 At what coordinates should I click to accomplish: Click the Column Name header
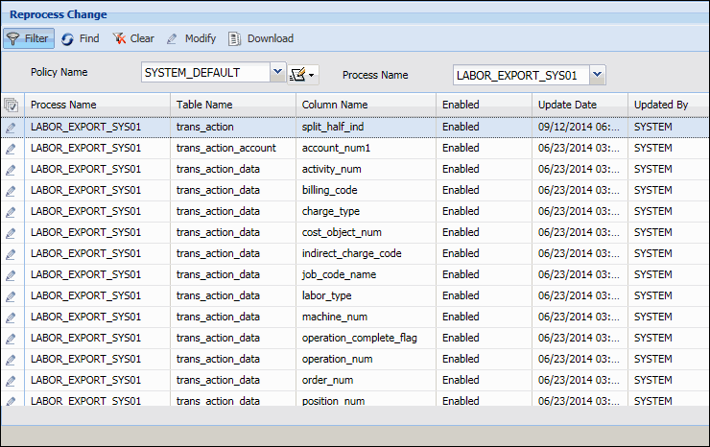(x=335, y=105)
